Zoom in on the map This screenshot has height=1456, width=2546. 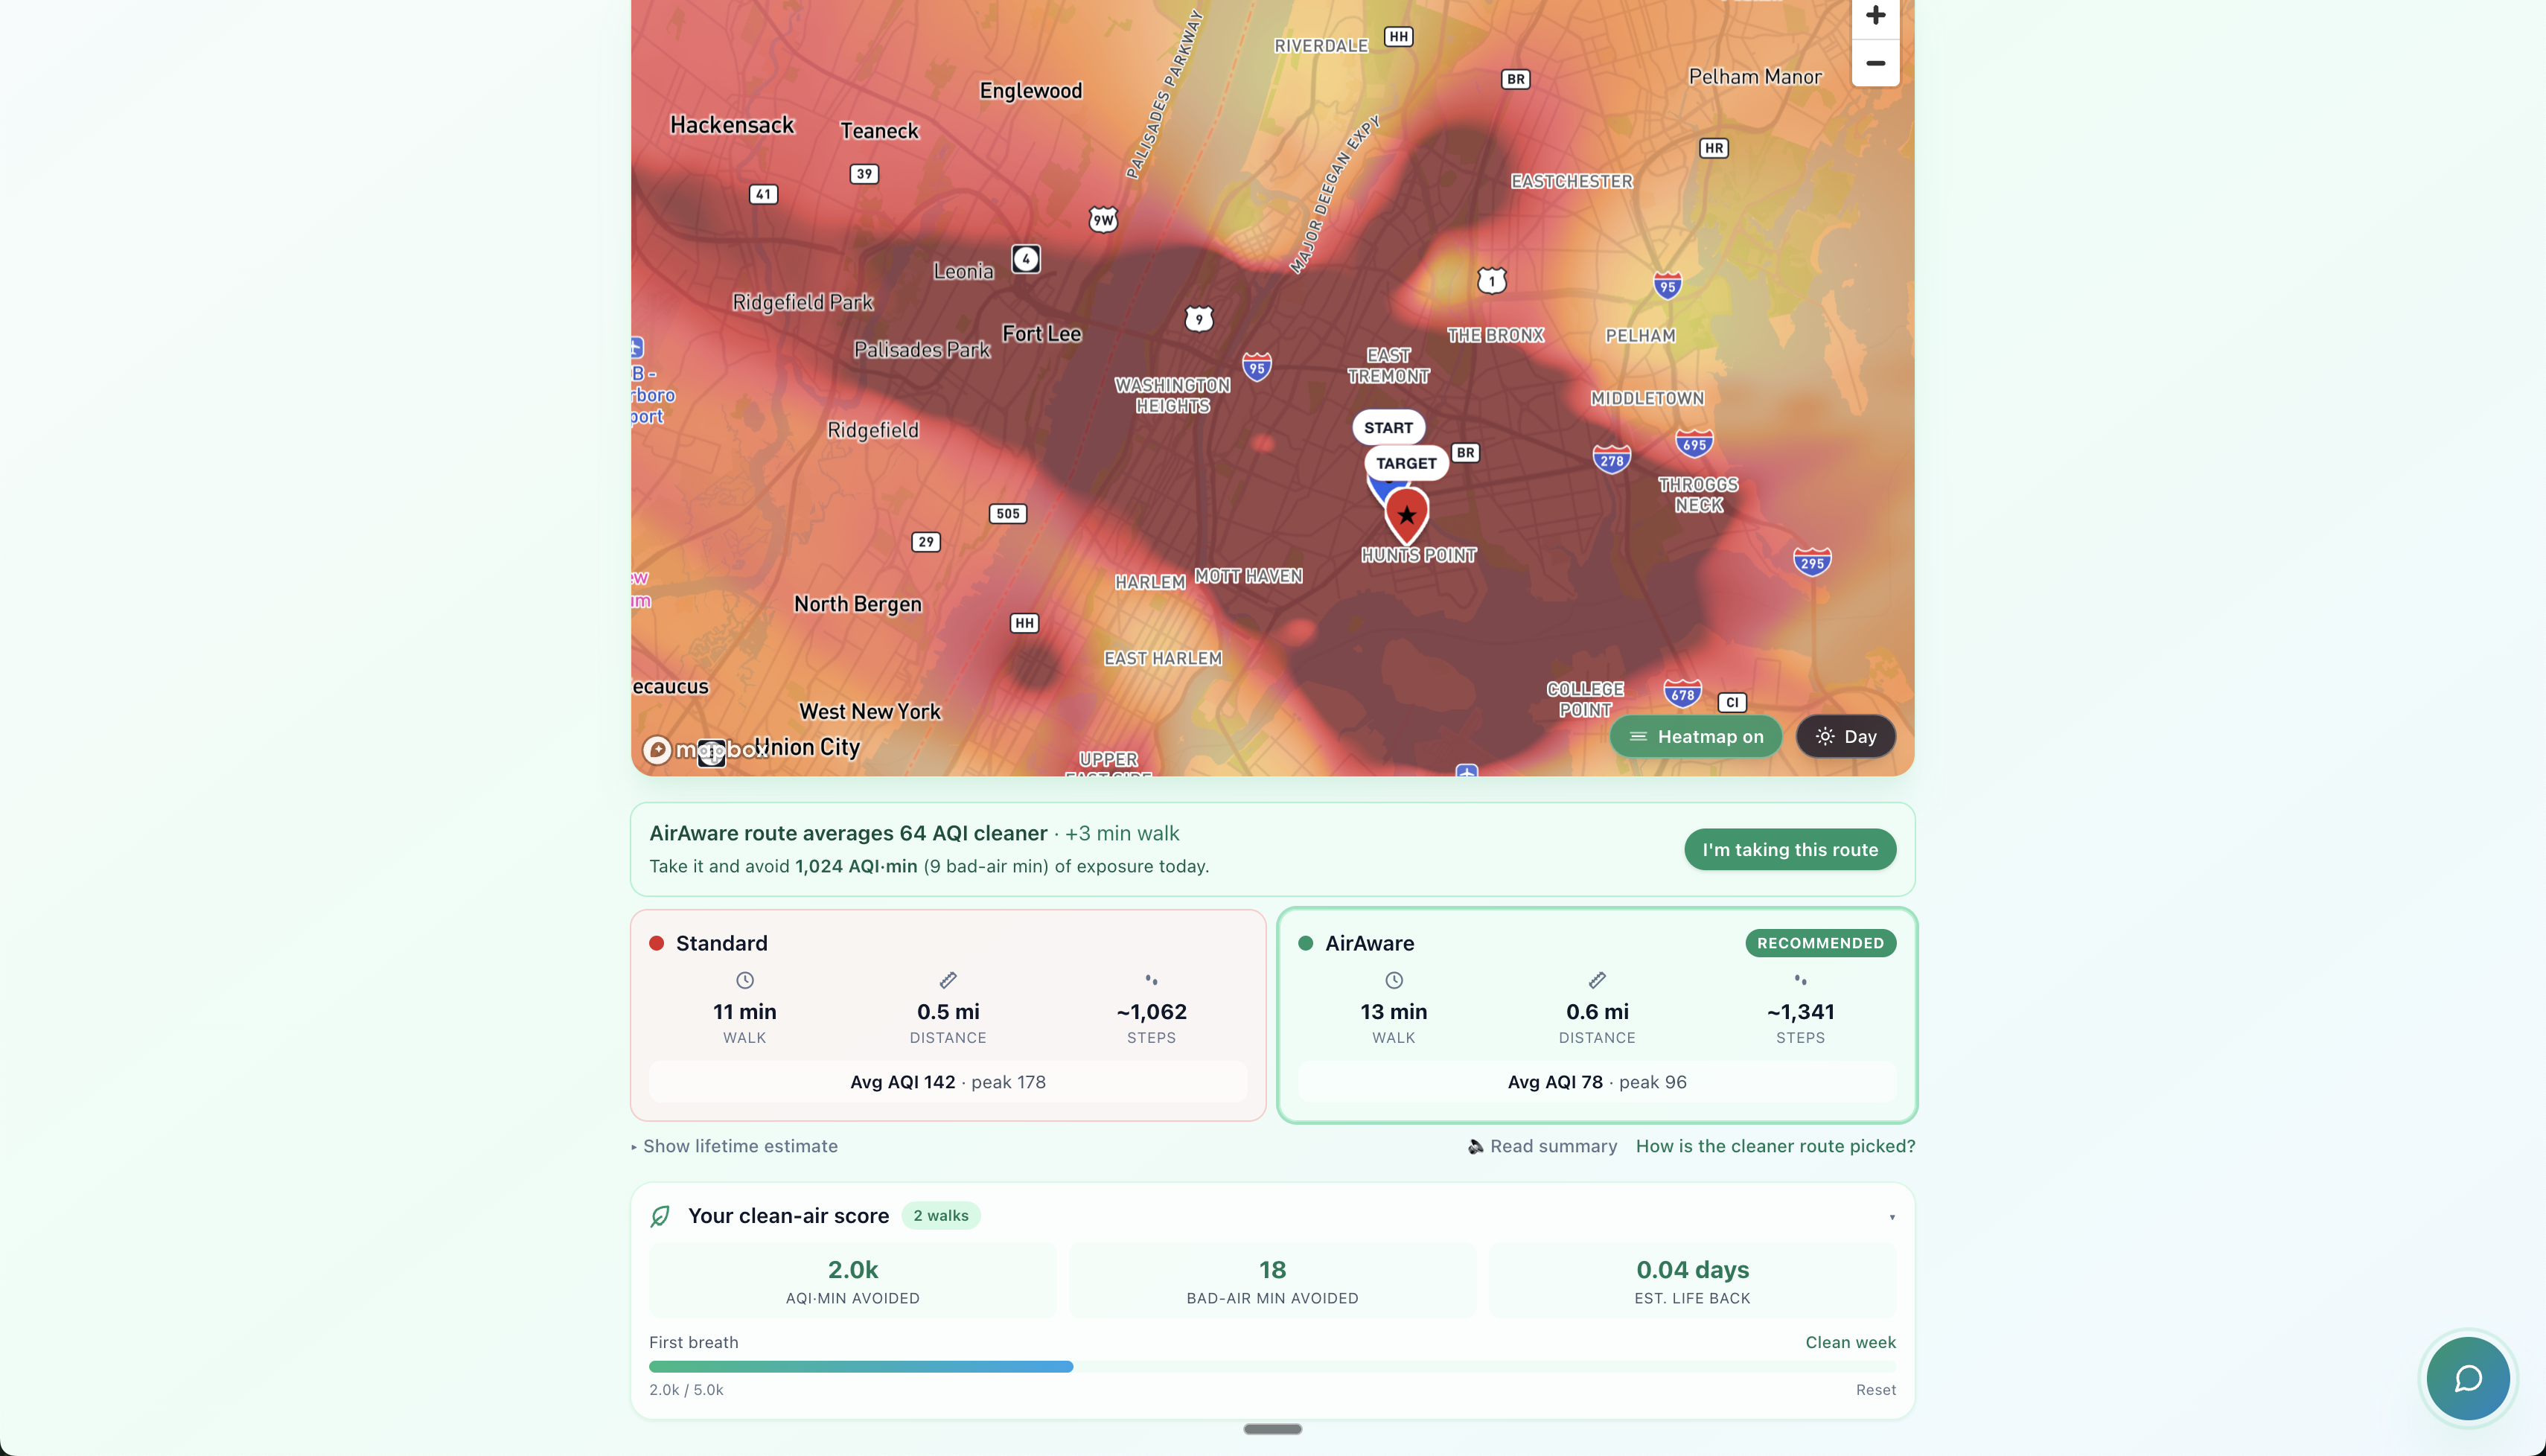1875,15
